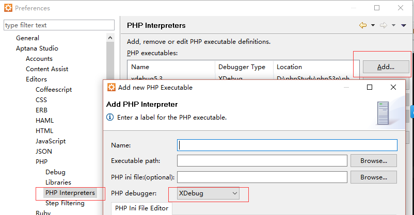Open the preferences view menu triangle
Screen dimensions: 414x215
403,25
